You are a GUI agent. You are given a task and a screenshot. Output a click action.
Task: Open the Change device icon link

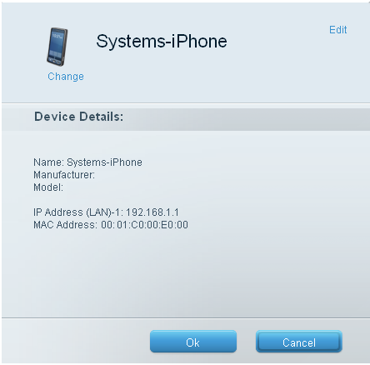(x=66, y=77)
